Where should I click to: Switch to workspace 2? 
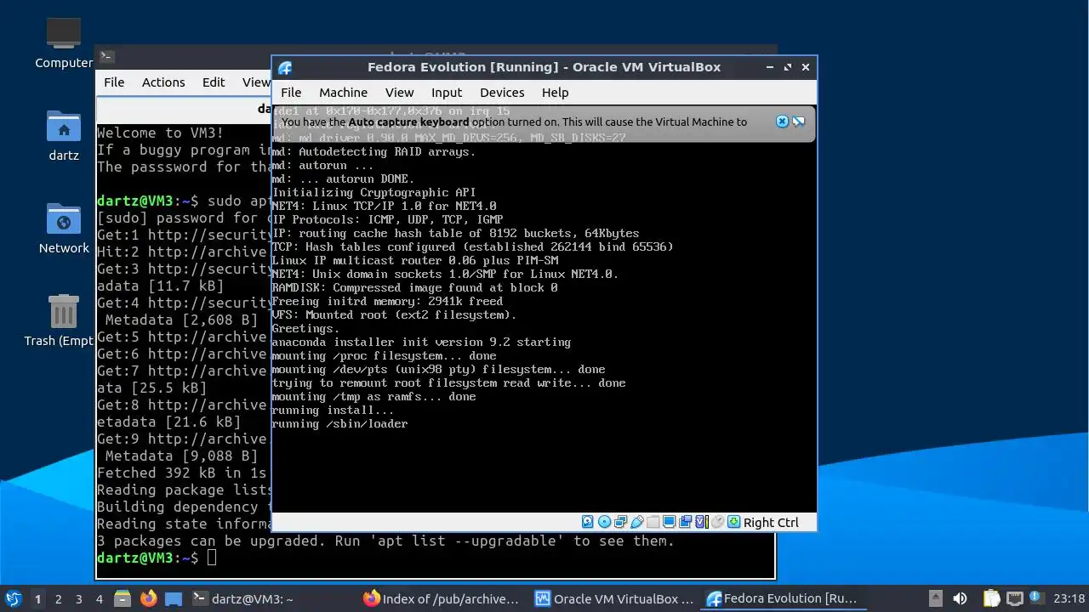pyautogui.click(x=58, y=598)
